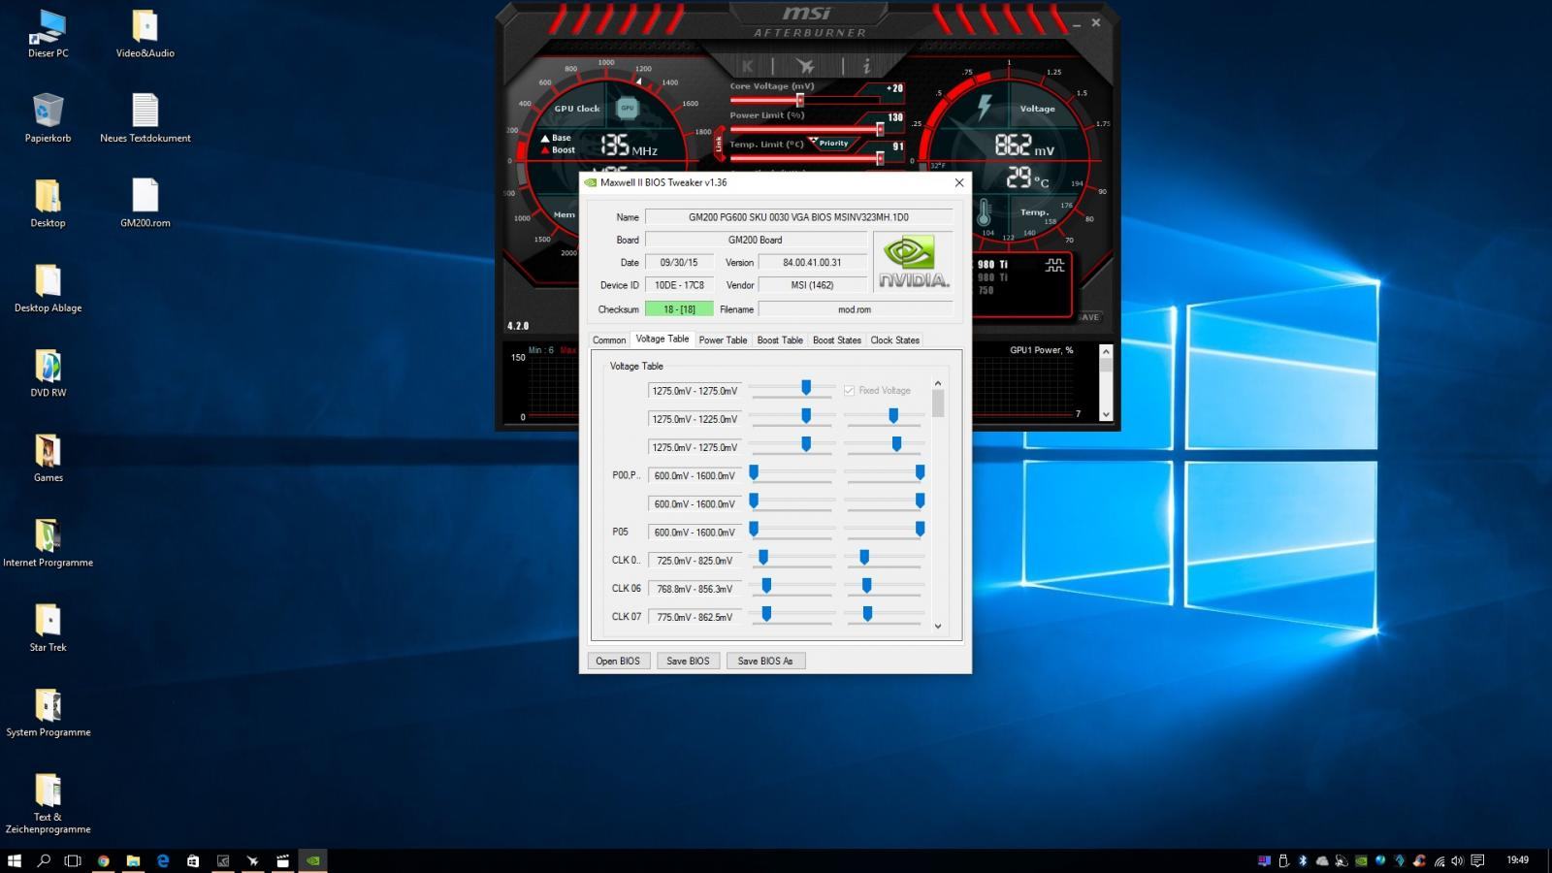The width and height of the screenshot is (1552, 873).
Task: Open taskbar Search magnifier
Action: [x=44, y=860]
